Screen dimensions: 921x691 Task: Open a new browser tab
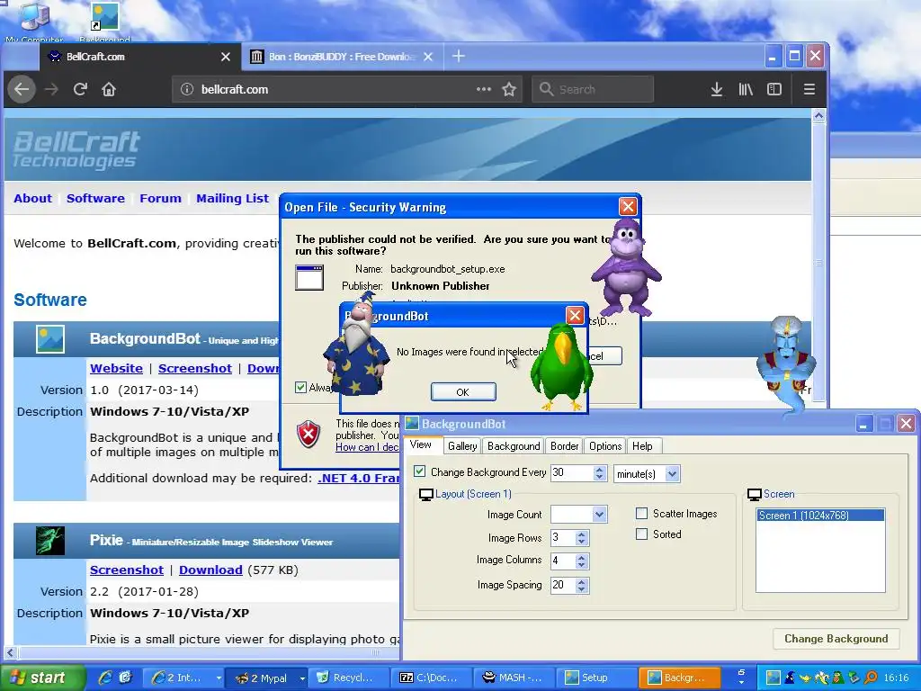tap(459, 57)
